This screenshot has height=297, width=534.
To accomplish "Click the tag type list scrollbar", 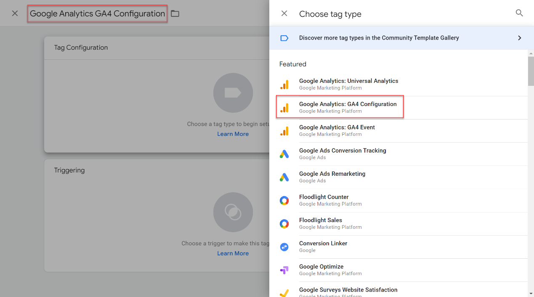I will (x=531, y=70).
